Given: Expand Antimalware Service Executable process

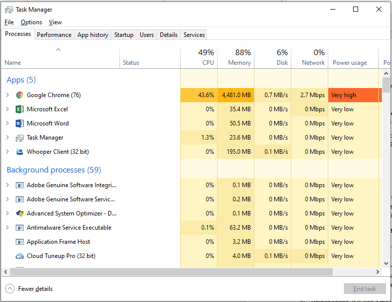Looking at the screenshot, I should [x=8, y=228].
